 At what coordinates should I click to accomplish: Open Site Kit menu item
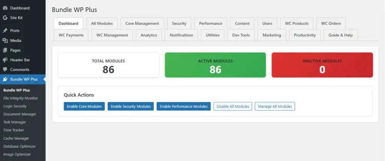coord(23,18)
